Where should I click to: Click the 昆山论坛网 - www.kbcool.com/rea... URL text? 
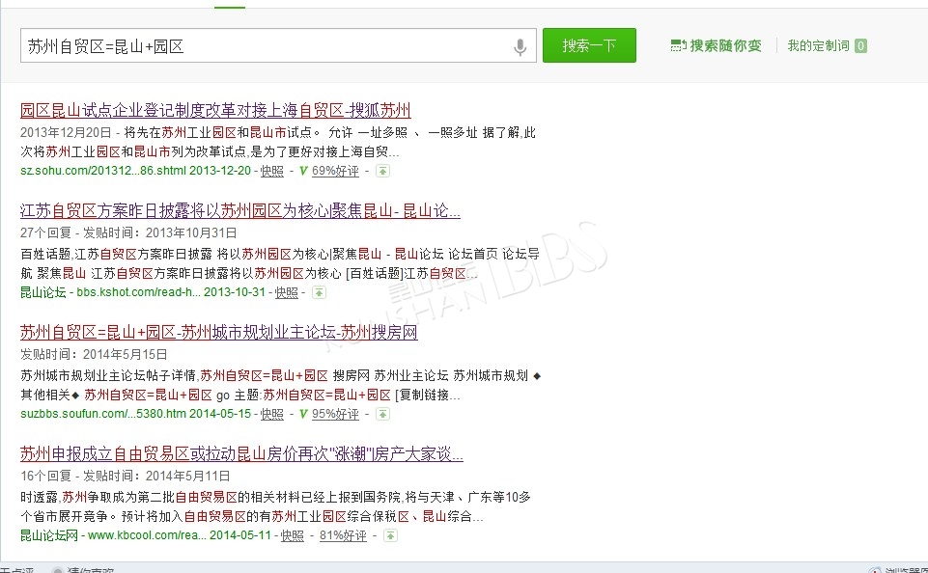(113, 535)
